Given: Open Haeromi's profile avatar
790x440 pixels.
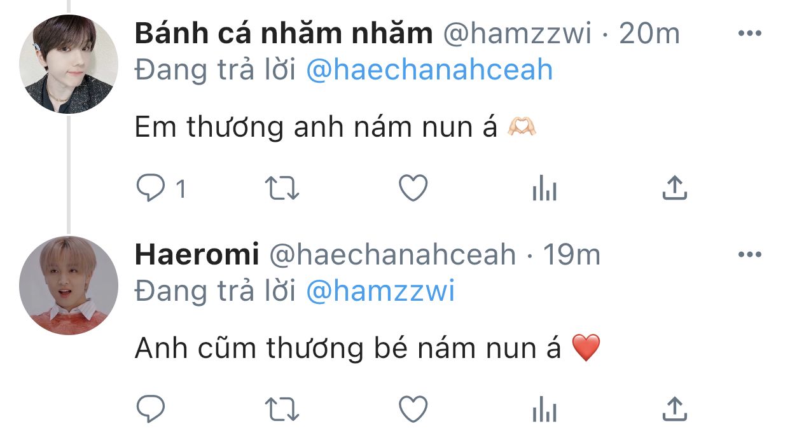Looking at the screenshot, I should [69, 285].
